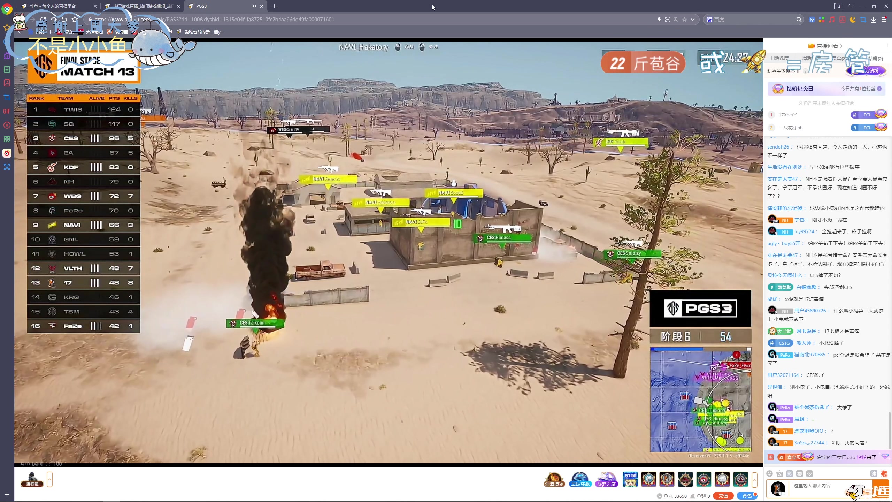Select the 日活跃度 tab
The width and height of the screenshot is (892, 502).
pyautogui.click(x=779, y=58)
